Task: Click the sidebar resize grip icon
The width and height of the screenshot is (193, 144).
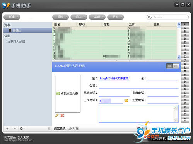Action: pyautogui.click(x=49, y=129)
